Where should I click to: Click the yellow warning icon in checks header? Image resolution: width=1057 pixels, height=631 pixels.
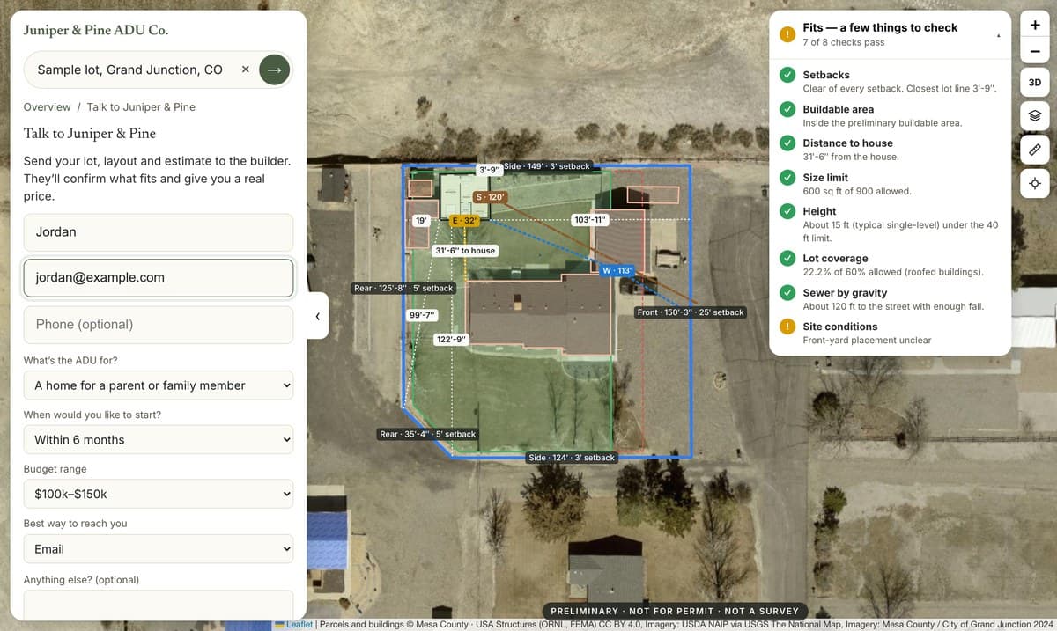[787, 34]
